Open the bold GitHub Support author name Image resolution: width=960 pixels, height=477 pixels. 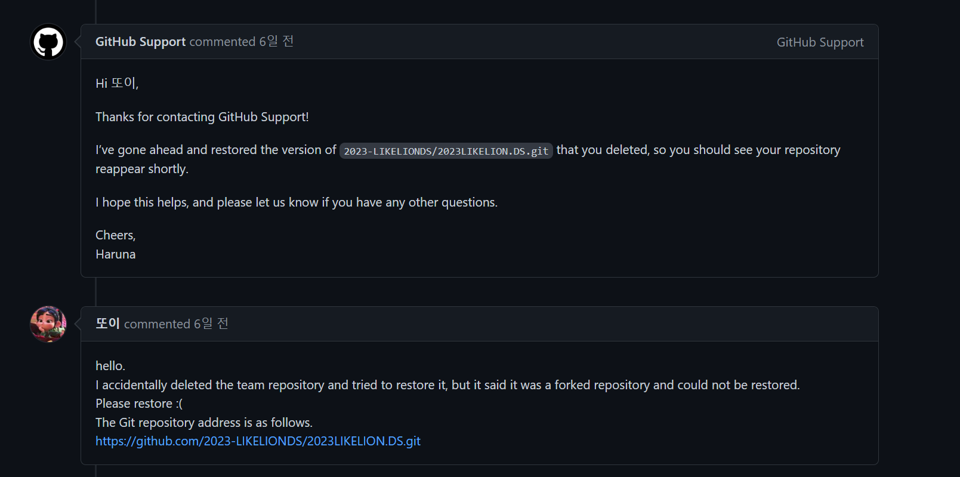coord(141,42)
